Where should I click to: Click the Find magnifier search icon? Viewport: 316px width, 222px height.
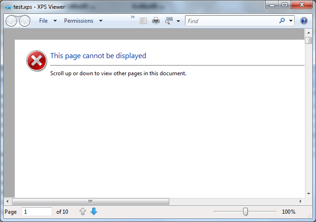point(282,21)
